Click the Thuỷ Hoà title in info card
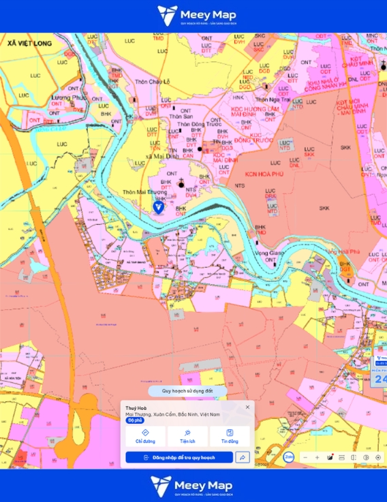The height and width of the screenshot is (502, 387). [136, 408]
